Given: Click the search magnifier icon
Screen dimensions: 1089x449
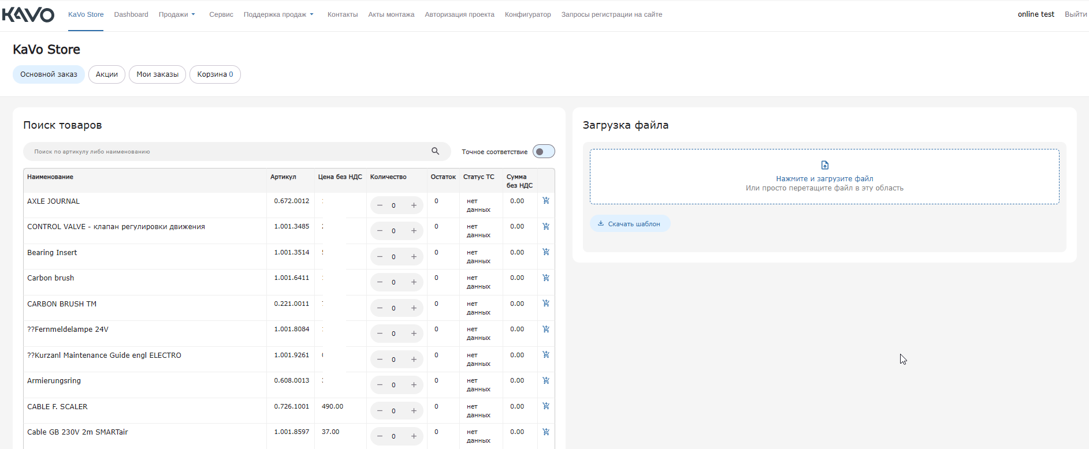Looking at the screenshot, I should click(x=436, y=151).
